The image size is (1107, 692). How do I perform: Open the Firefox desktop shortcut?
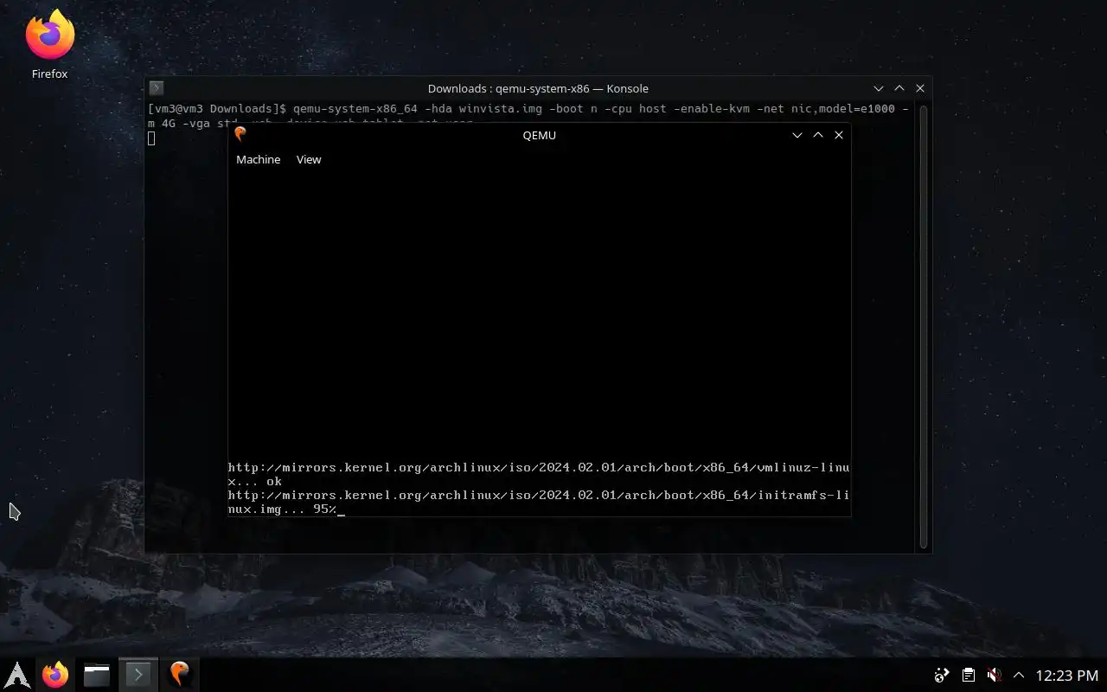(49, 45)
